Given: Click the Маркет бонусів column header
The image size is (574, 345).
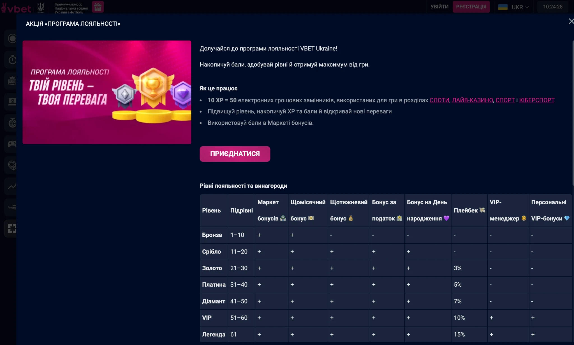Looking at the screenshot, I should [271, 210].
